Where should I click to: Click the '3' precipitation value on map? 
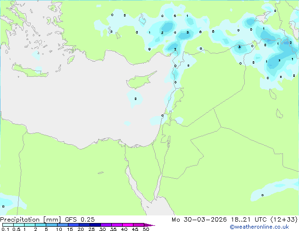[240, 47]
